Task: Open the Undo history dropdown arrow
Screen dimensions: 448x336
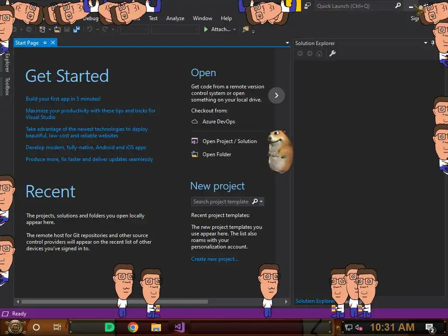Action: tap(97, 29)
